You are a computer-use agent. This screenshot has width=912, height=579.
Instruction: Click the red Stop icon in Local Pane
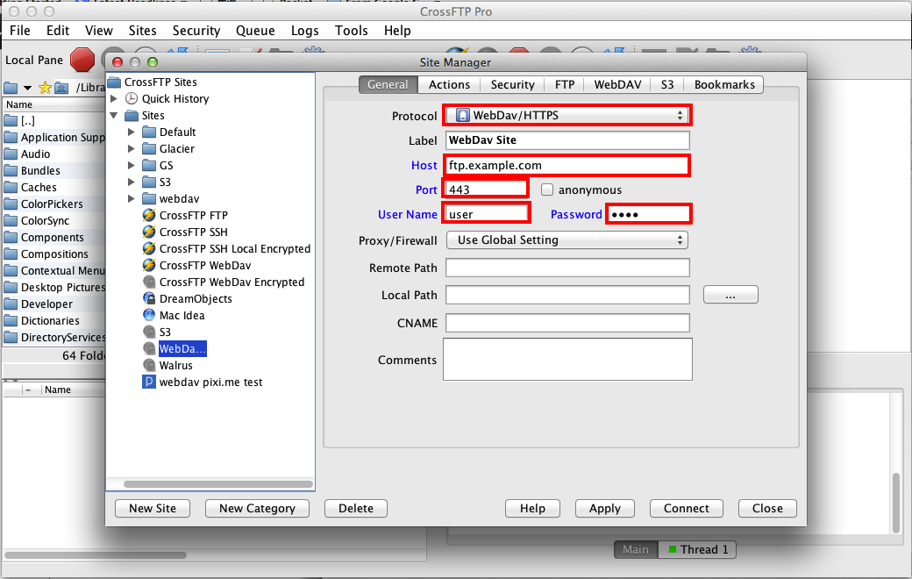pos(82,60)
